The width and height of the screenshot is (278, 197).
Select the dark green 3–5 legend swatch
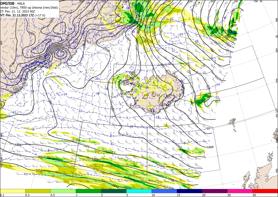pos(114,191)
